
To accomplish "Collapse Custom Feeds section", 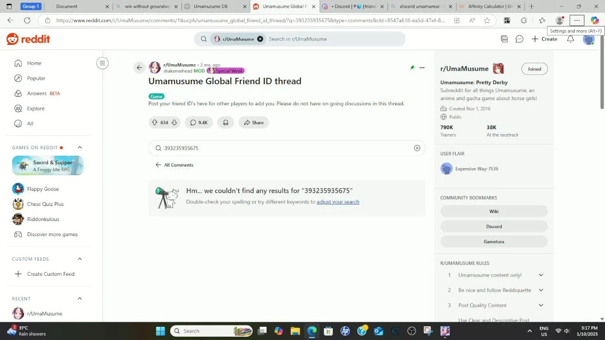I will pos(80,259).
